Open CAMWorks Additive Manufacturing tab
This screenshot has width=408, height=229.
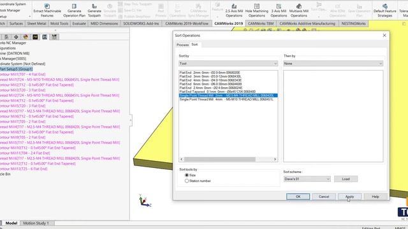307,24
